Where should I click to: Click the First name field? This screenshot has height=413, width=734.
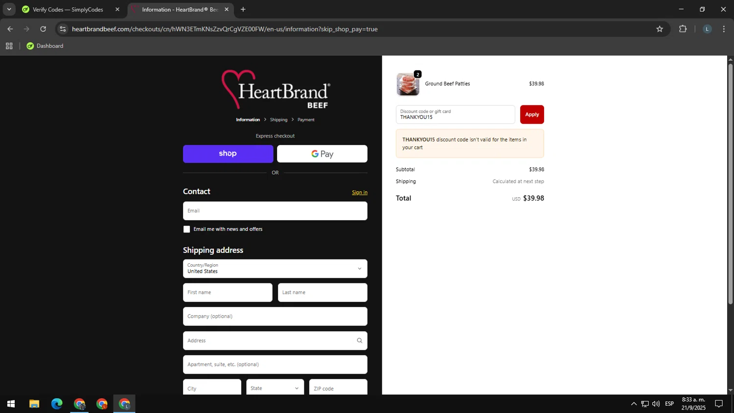(228, 293)
